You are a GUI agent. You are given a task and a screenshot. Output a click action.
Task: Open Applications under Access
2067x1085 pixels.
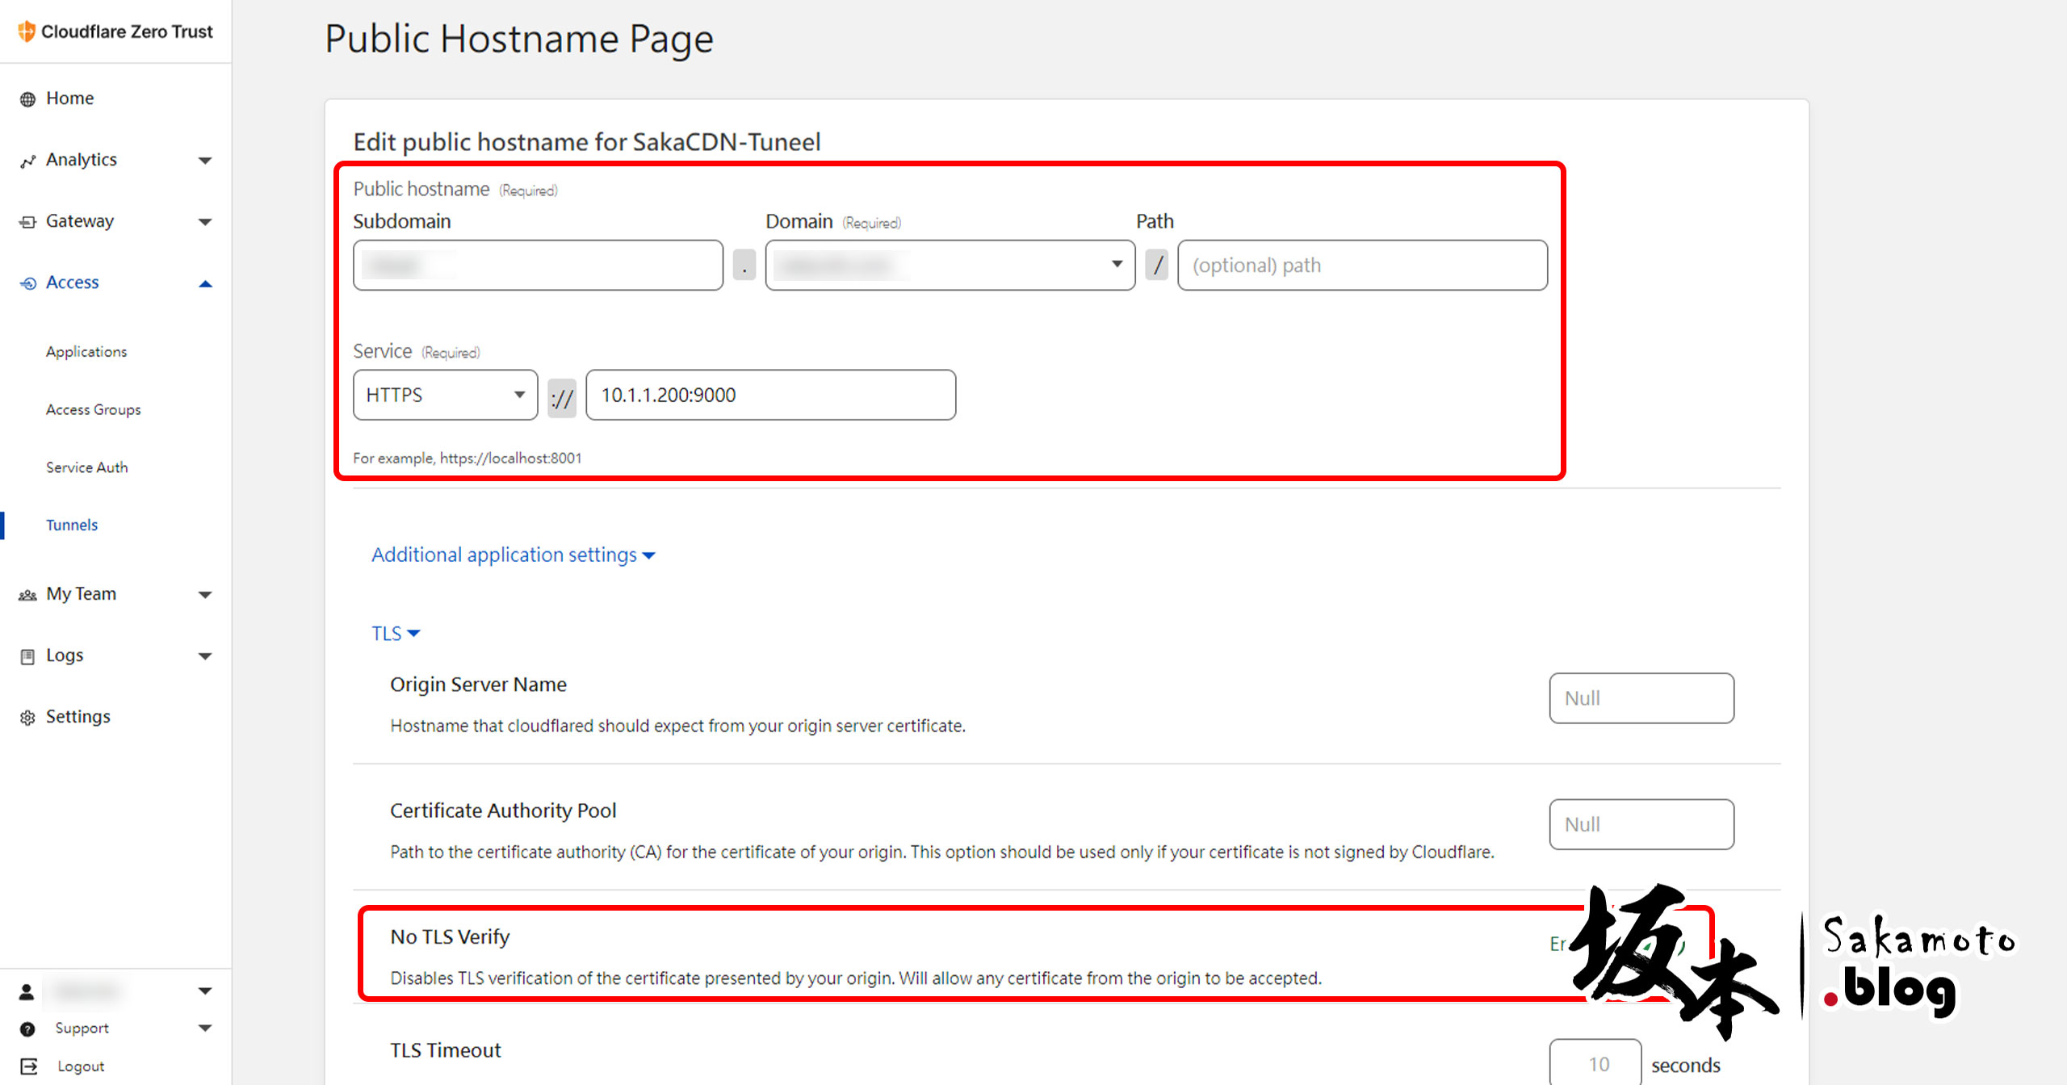[x=86, y=352]
